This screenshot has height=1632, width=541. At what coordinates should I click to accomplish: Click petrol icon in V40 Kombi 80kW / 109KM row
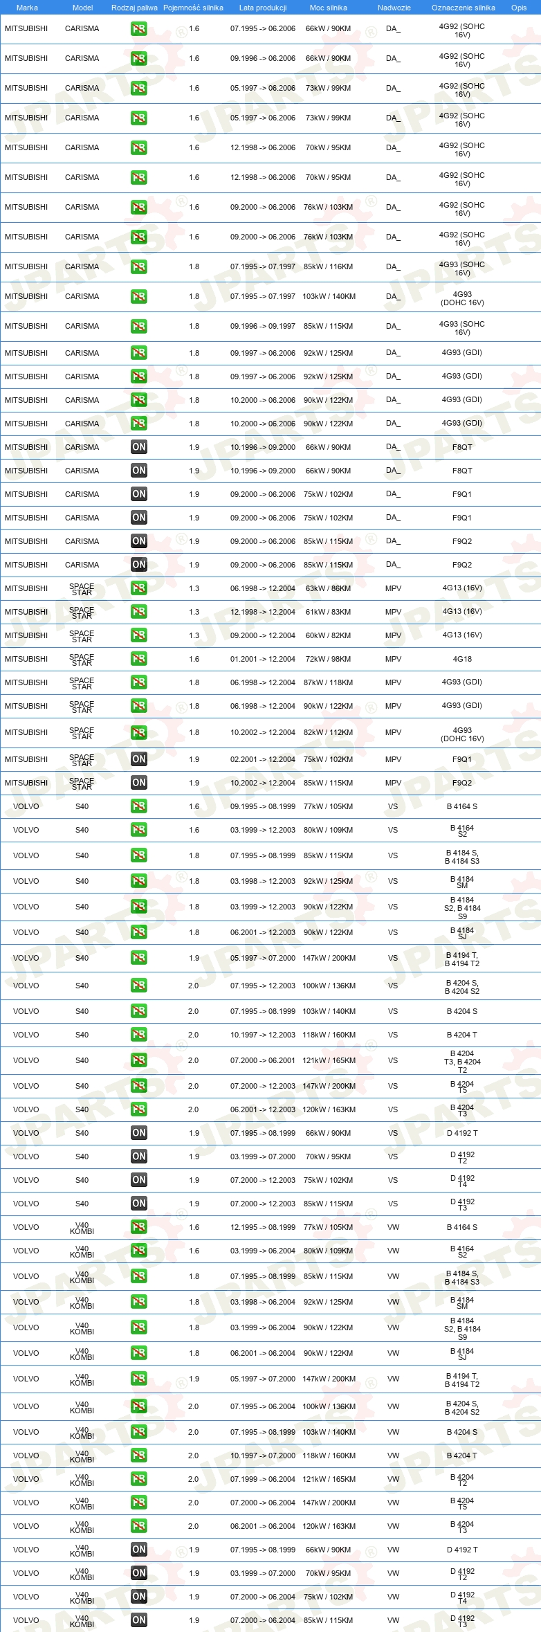(x=139, y=1251)
